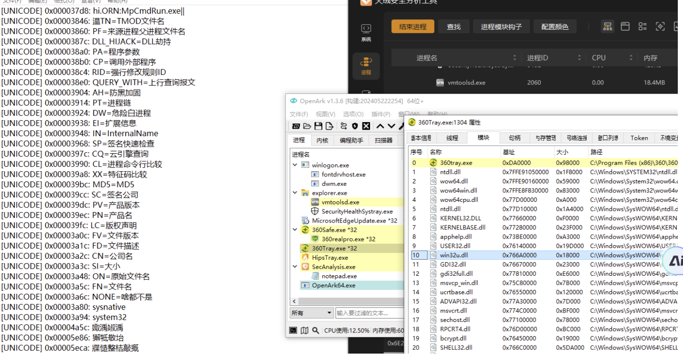683x355 pixels.
Task: Click the HipsTray.exe orange icon
Action: 305,257
